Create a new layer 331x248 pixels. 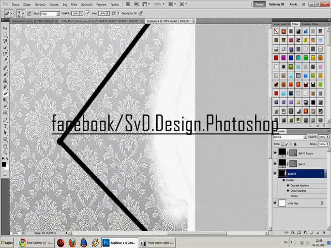click(x=318, y=233)
